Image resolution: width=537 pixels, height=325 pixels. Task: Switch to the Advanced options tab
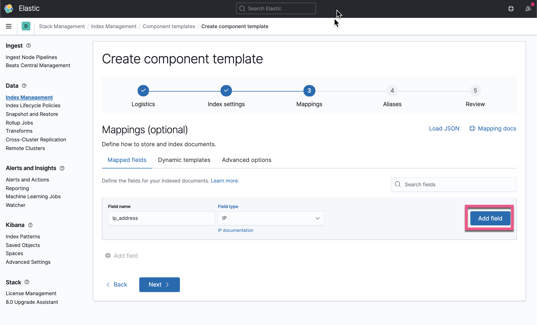coord(246,160)
